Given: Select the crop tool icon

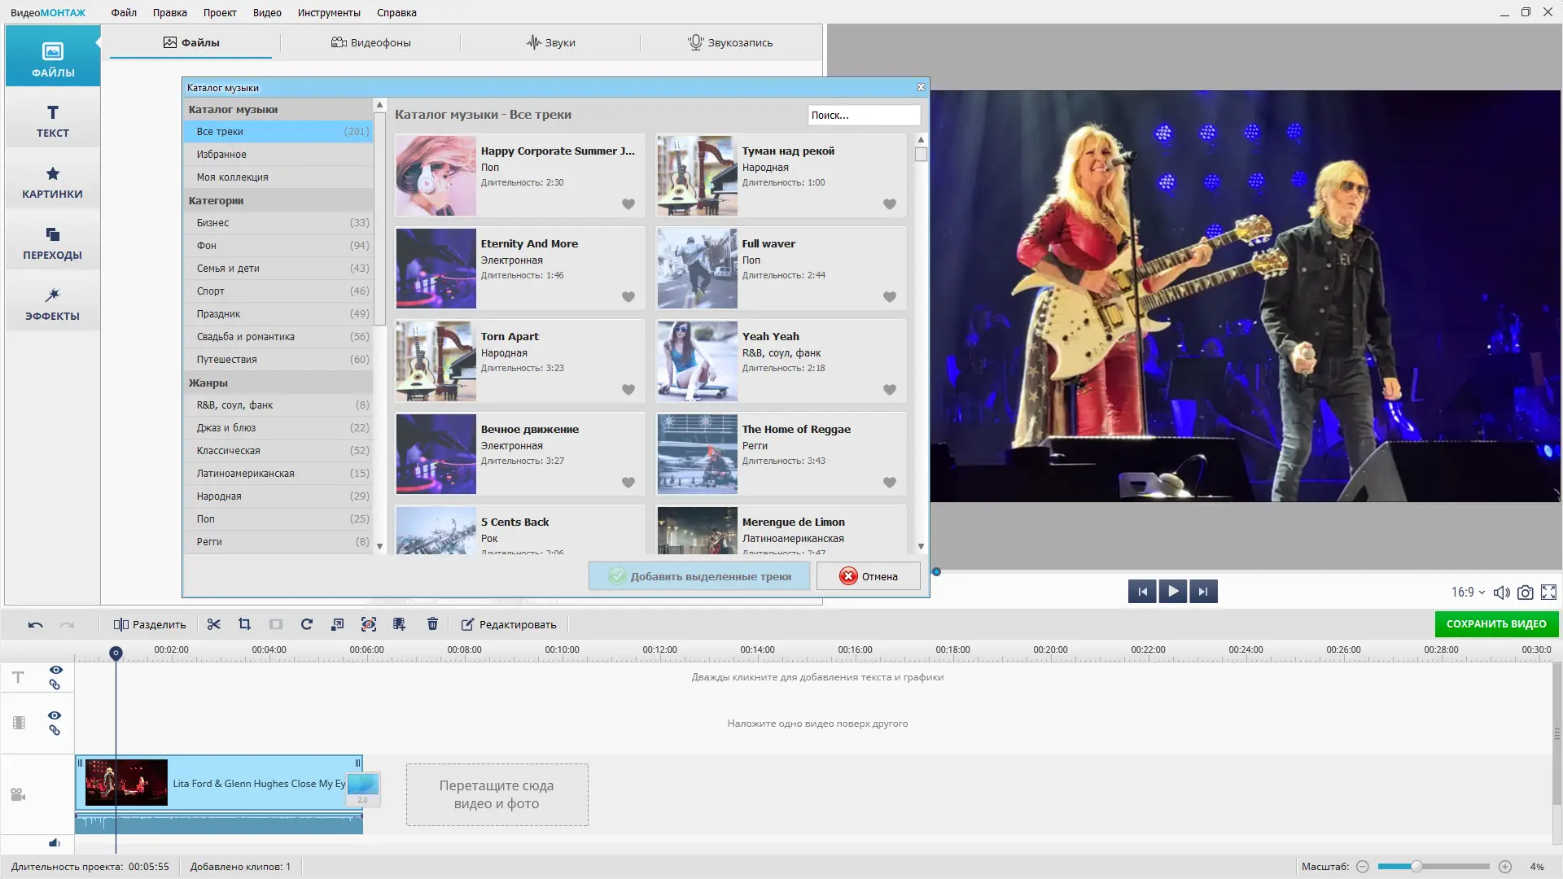Looking at the screenshot, I should coord(244,624).
